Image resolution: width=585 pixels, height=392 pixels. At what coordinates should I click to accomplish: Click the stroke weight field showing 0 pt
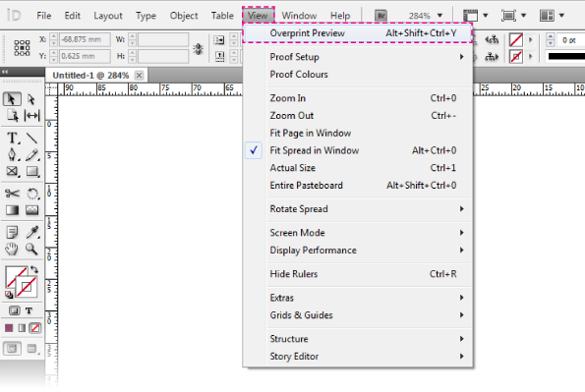click(x=570, y=40)
